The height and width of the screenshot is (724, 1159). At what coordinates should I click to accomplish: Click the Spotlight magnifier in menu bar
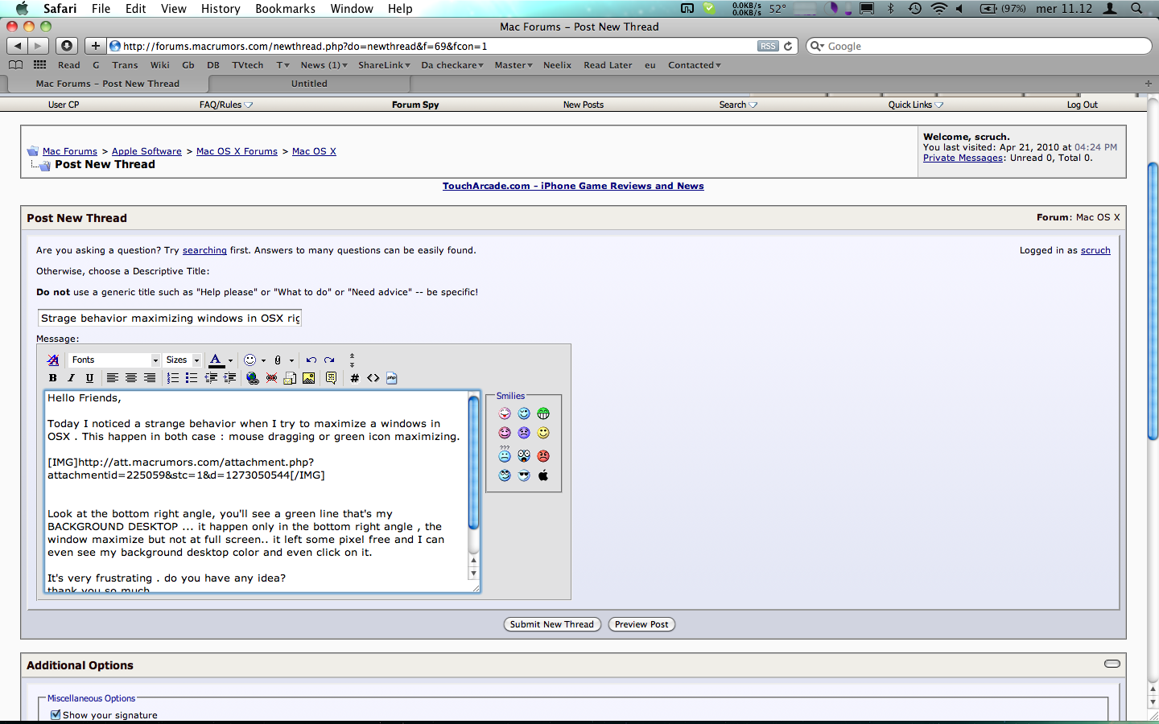(x=1136, y=9)
